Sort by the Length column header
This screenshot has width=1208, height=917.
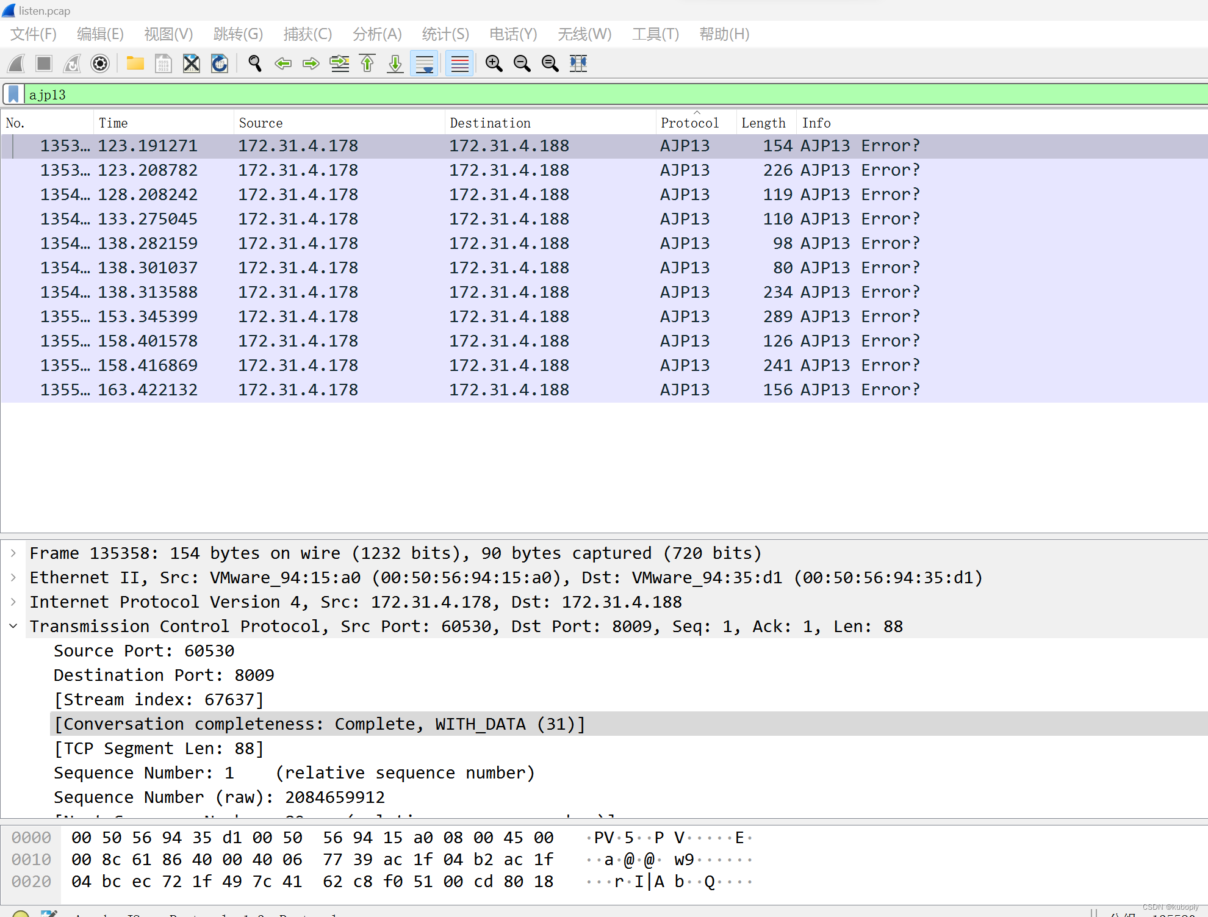tap(766, 123)
